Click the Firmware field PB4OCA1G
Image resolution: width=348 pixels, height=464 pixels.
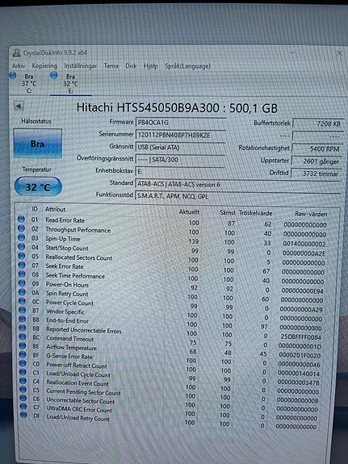[181, 123]
